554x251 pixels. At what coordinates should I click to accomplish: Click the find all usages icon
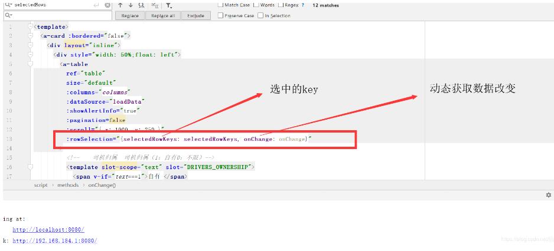tap(141, 5)
